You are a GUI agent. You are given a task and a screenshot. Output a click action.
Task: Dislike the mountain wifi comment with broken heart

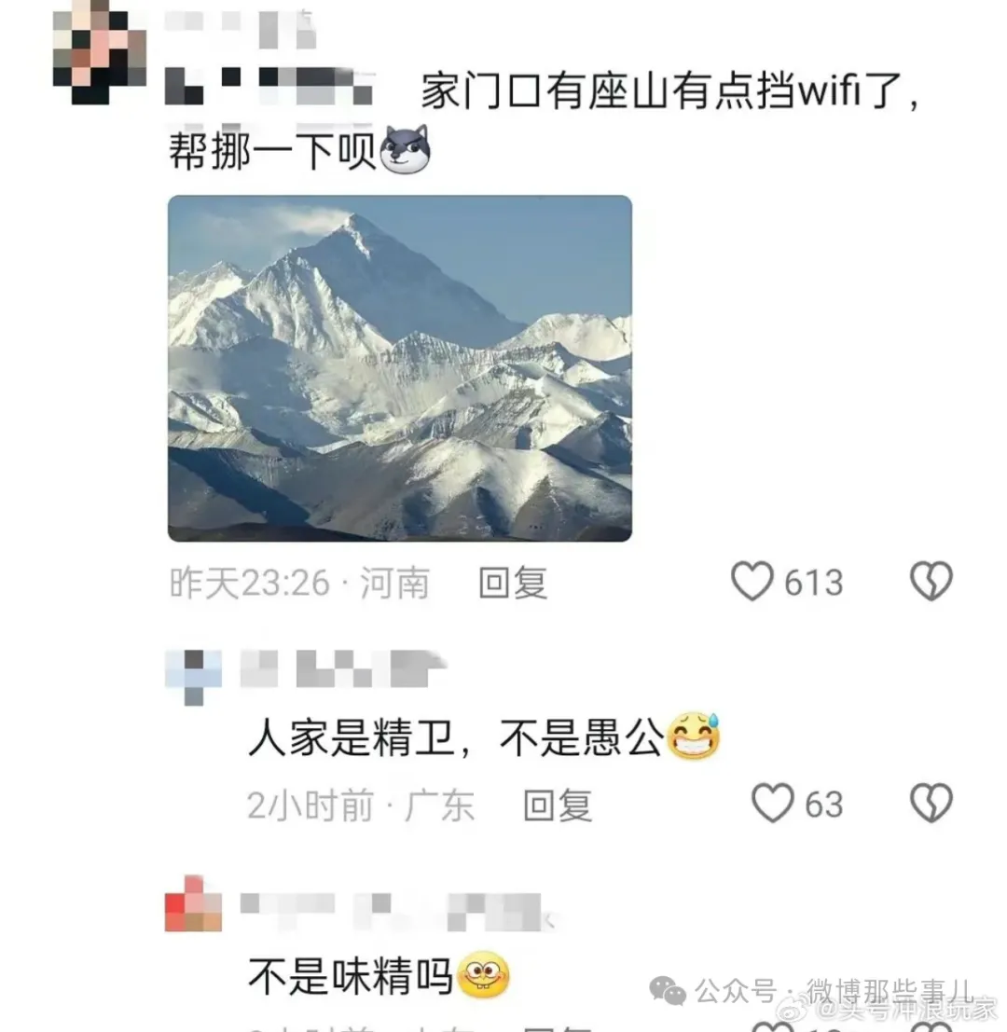931,581
